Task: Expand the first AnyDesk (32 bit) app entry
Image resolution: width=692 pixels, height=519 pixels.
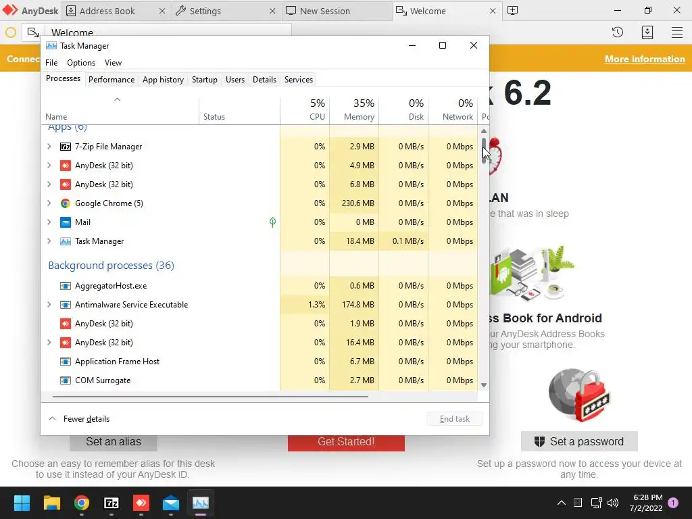Action: point(49,166)
